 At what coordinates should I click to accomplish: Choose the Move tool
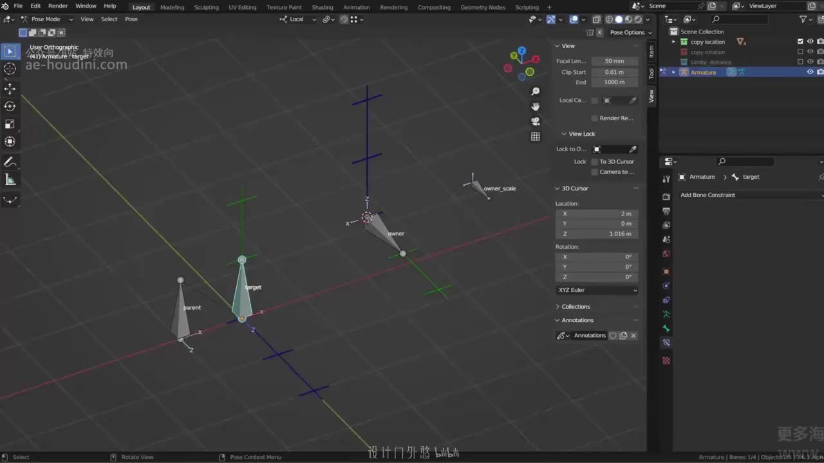[x=10, y=89]
